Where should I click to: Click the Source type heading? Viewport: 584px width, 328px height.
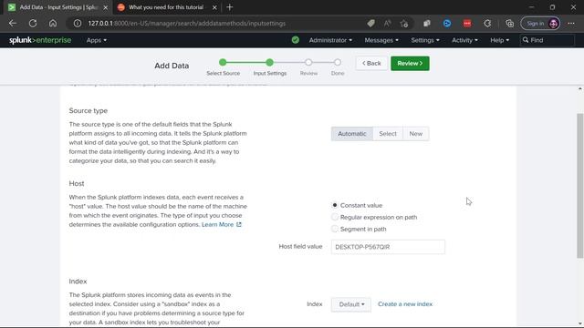pos(89,111)
